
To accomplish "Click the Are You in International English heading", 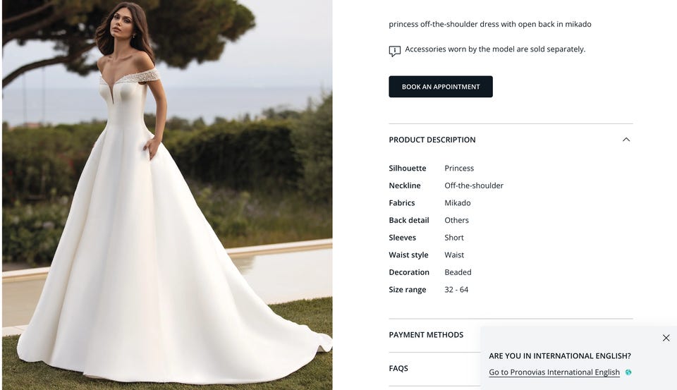I will point(559,356).
